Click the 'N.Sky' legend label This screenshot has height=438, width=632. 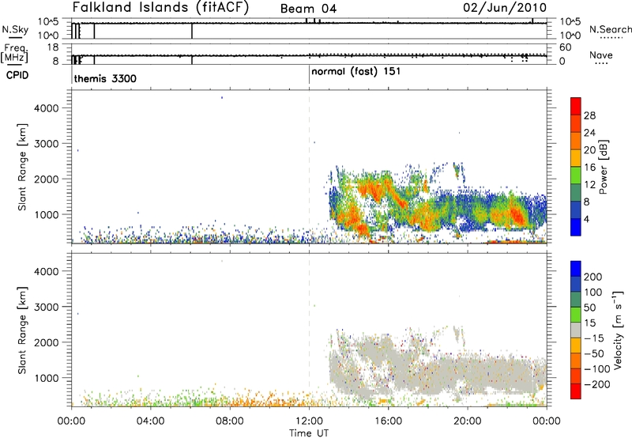click(15, 29)
